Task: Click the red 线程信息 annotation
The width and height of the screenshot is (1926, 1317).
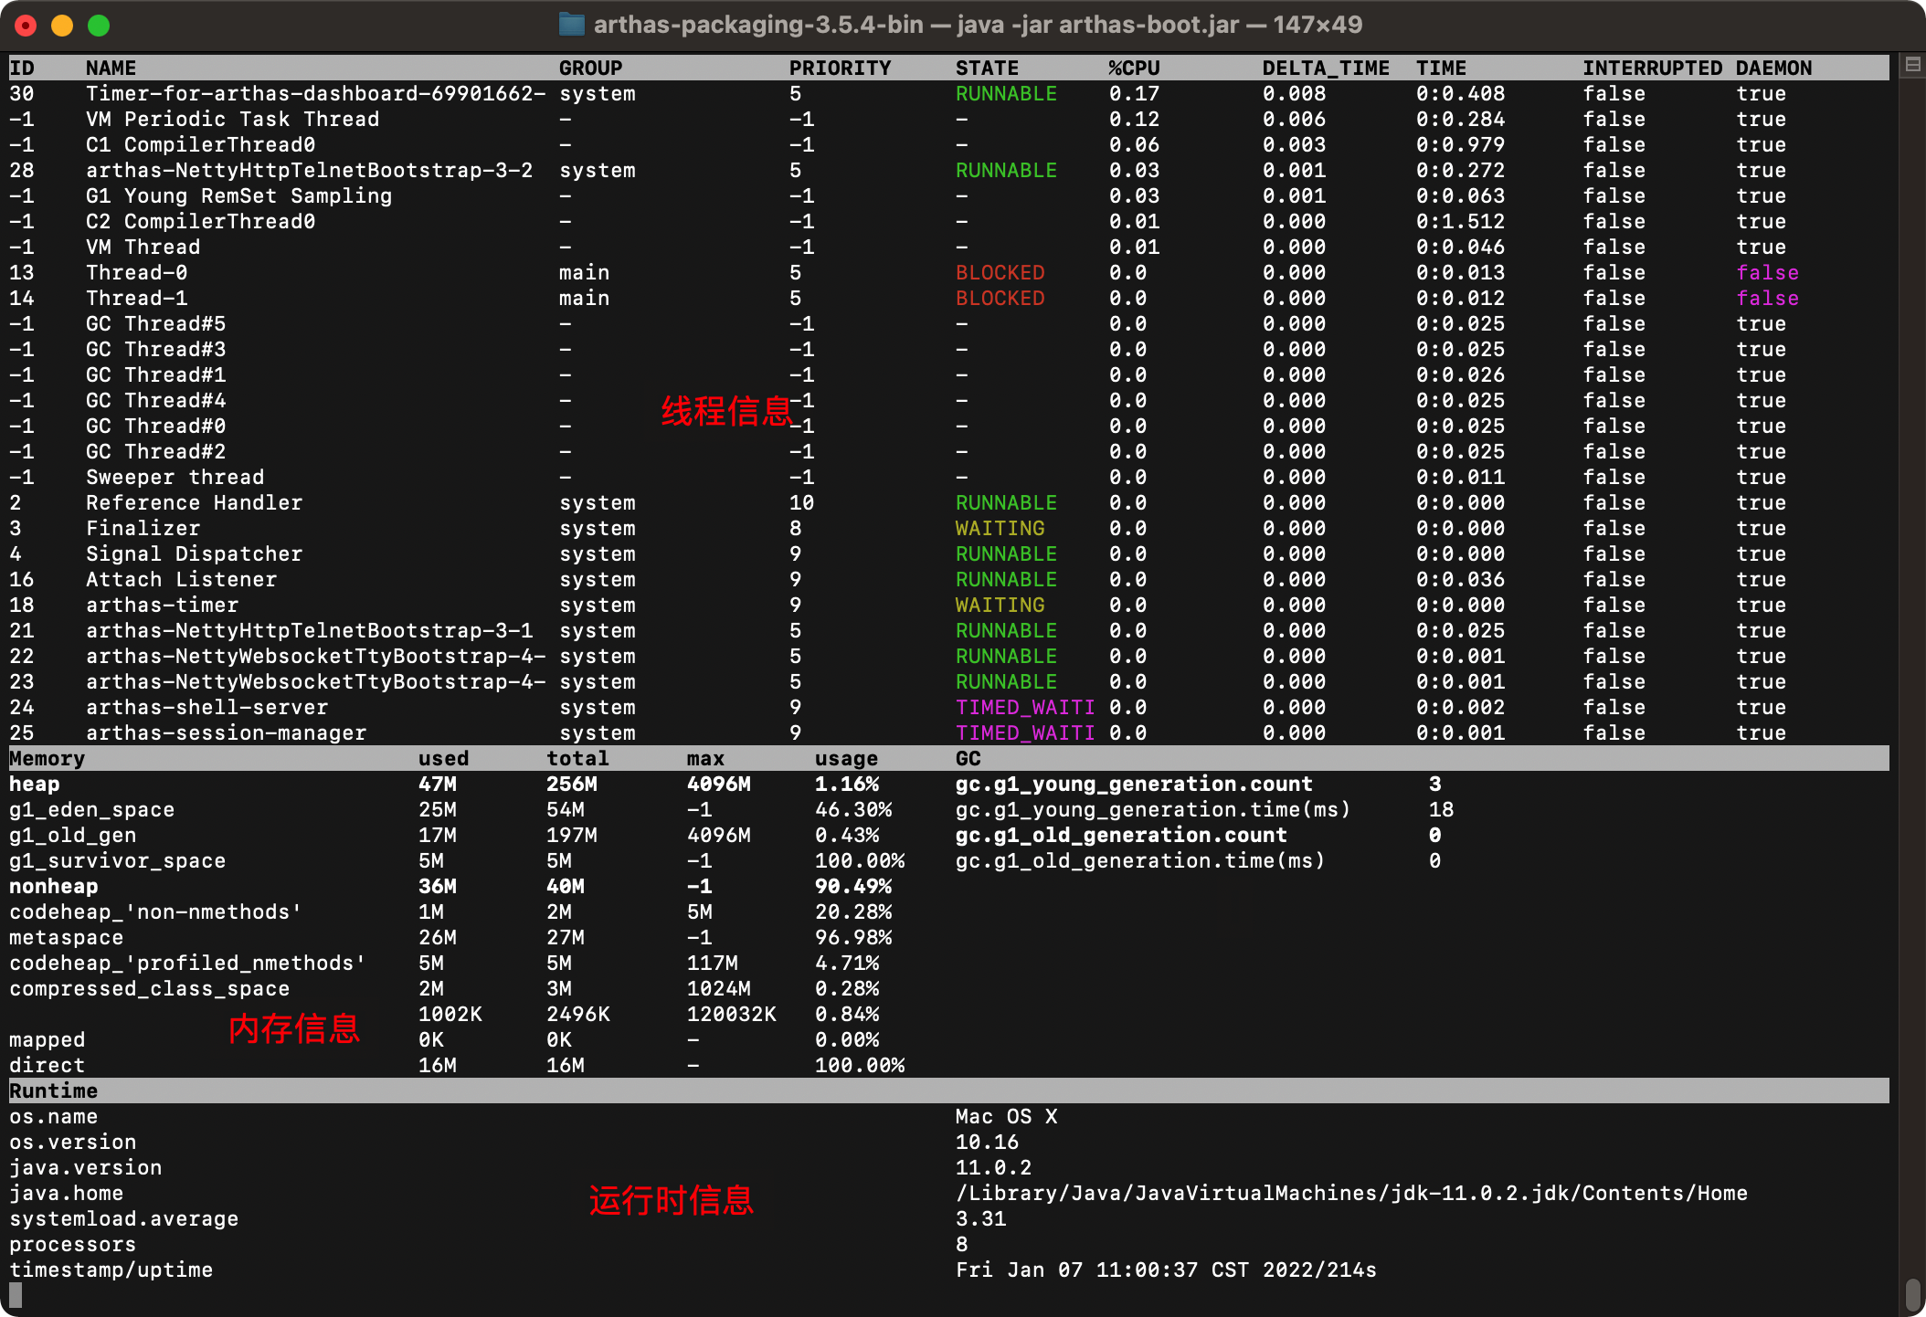Action: (726, 411)
